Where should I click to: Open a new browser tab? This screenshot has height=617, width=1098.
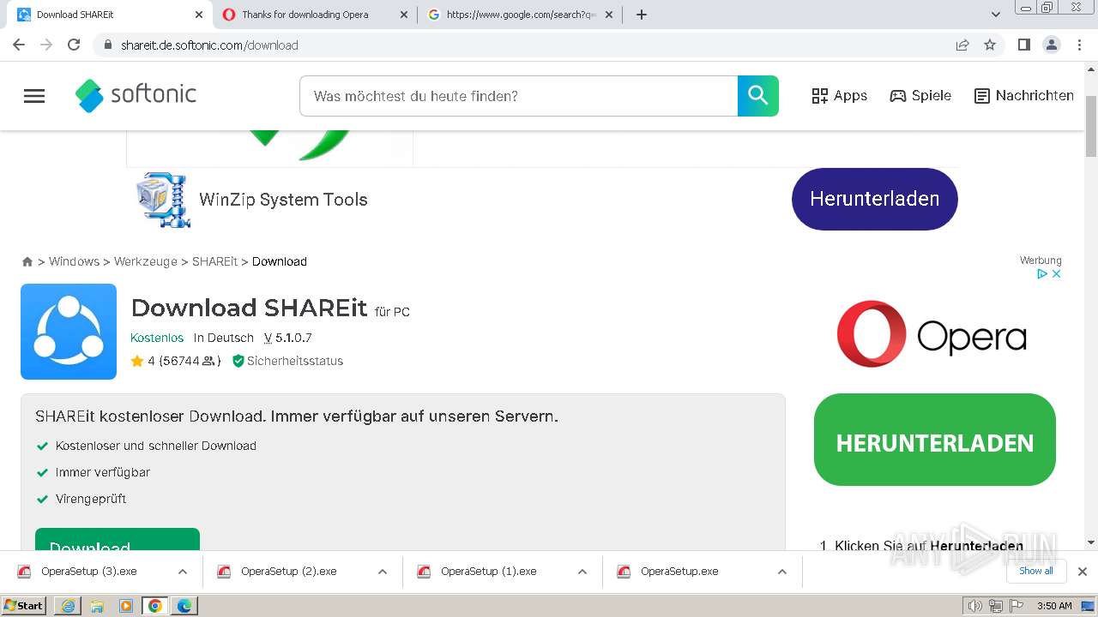tap(642, 15)
